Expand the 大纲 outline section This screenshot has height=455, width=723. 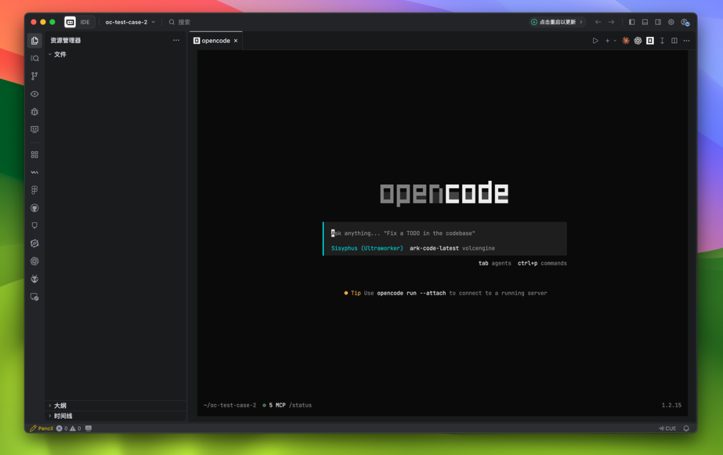coord(60,405)
